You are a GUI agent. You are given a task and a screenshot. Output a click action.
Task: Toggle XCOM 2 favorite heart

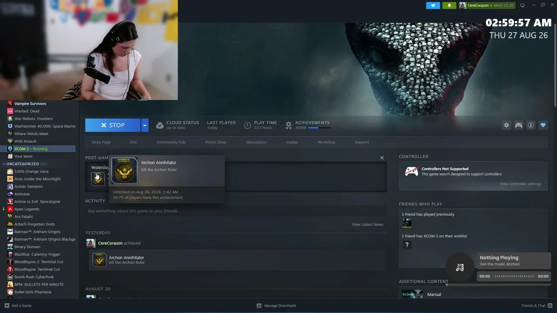pyautogui.click(x=543, y=125)
